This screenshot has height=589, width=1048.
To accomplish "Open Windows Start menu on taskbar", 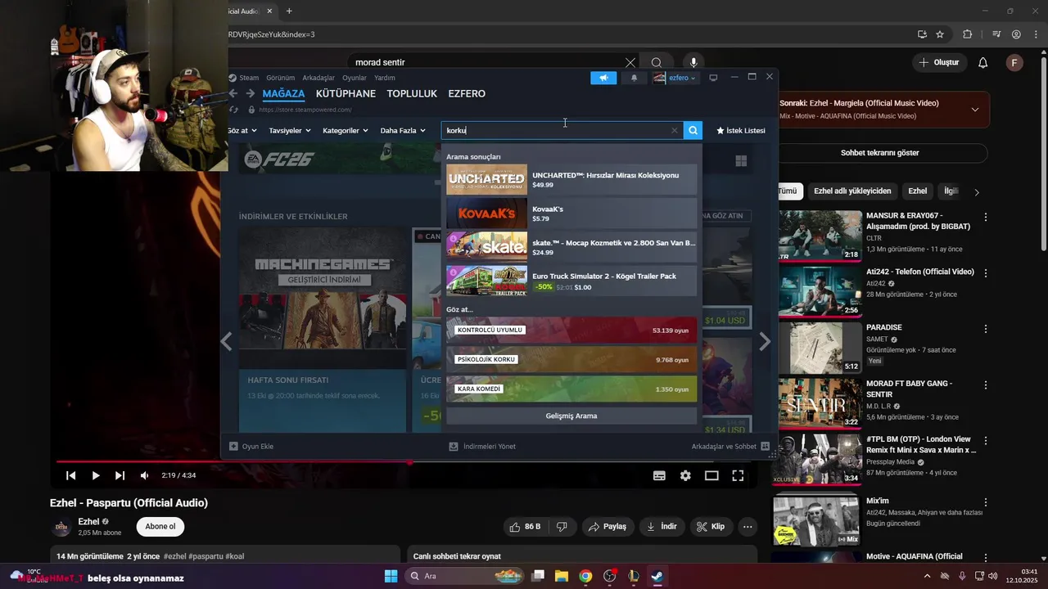I will point(391,576).
